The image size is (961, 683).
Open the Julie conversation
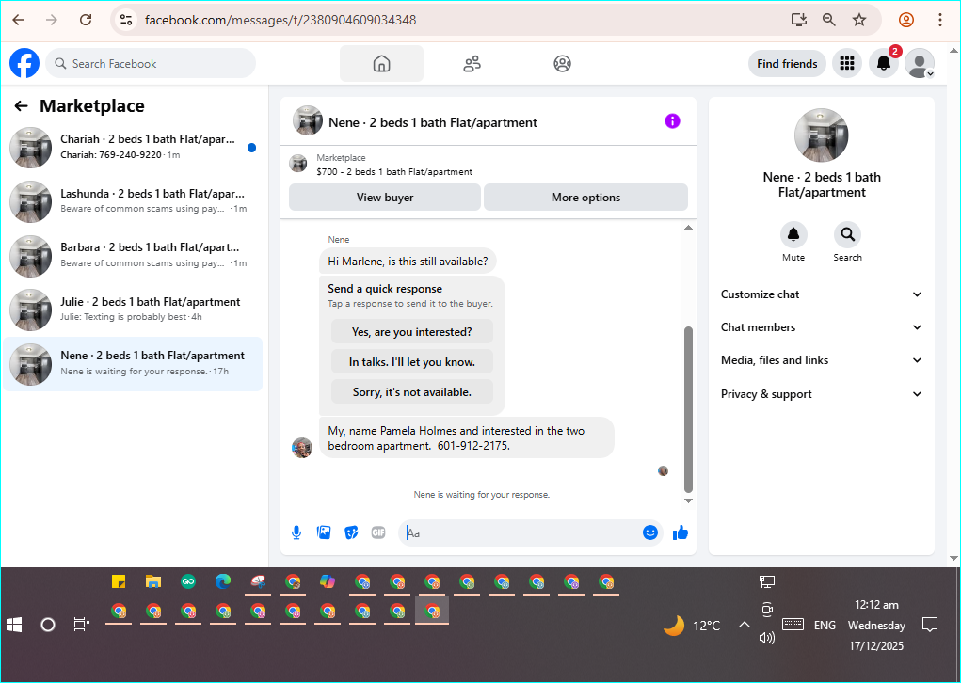coord(133,310)
